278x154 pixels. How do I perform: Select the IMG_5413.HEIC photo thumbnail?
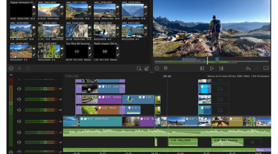coord(132,31)
